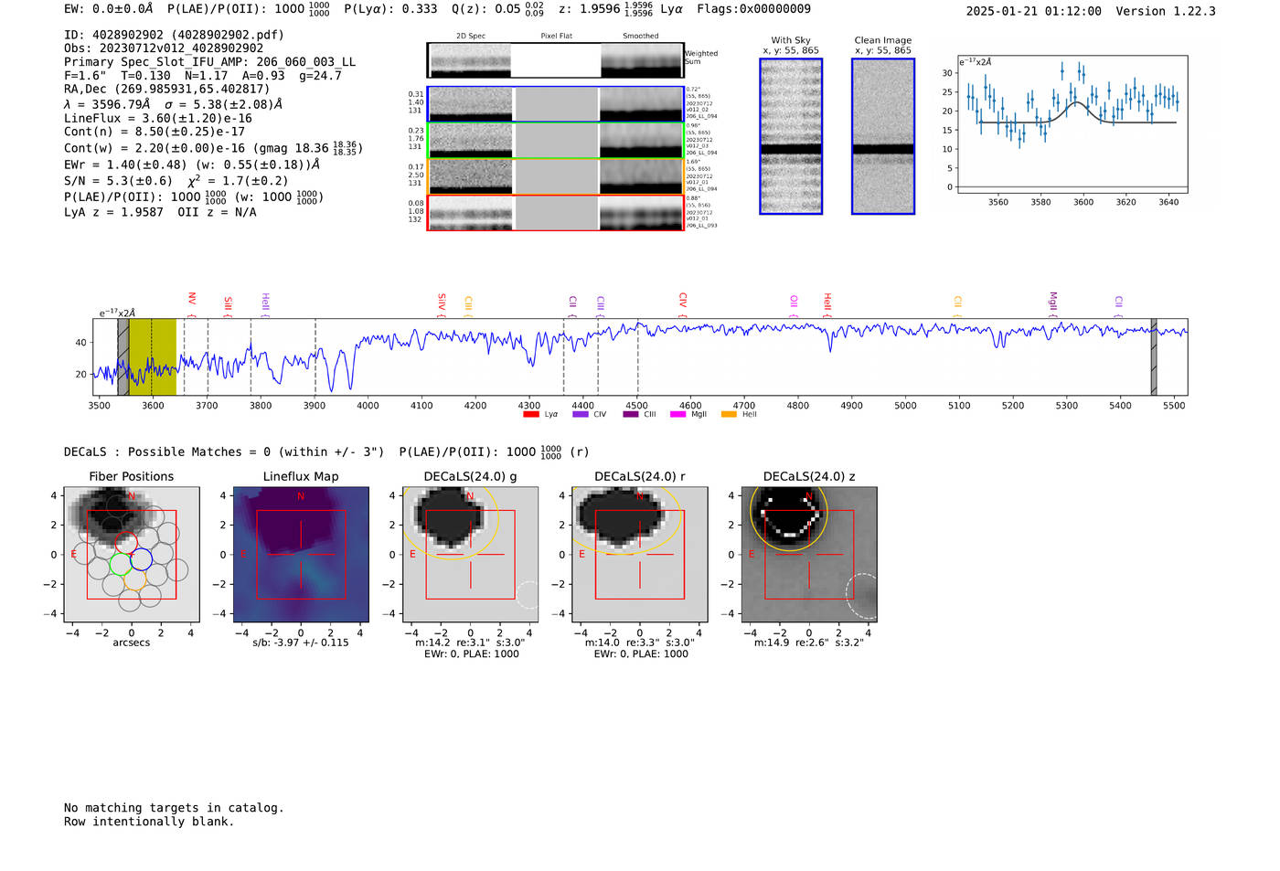Select the red-bordered 2D spectrum row

click(556, 213)
